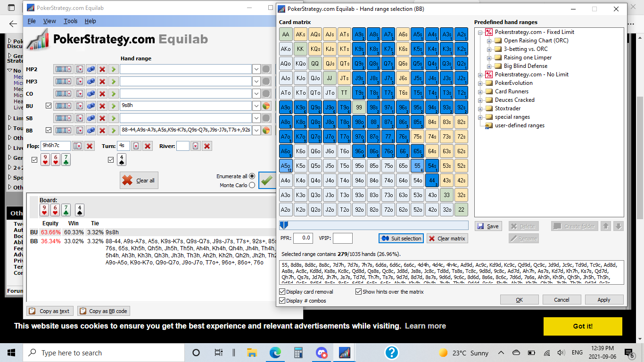Image resolution: width=644 pixels, height=362 pixels.
Task: Expand the Deuces Cracked folder
Action: click(x=481, y=100)
